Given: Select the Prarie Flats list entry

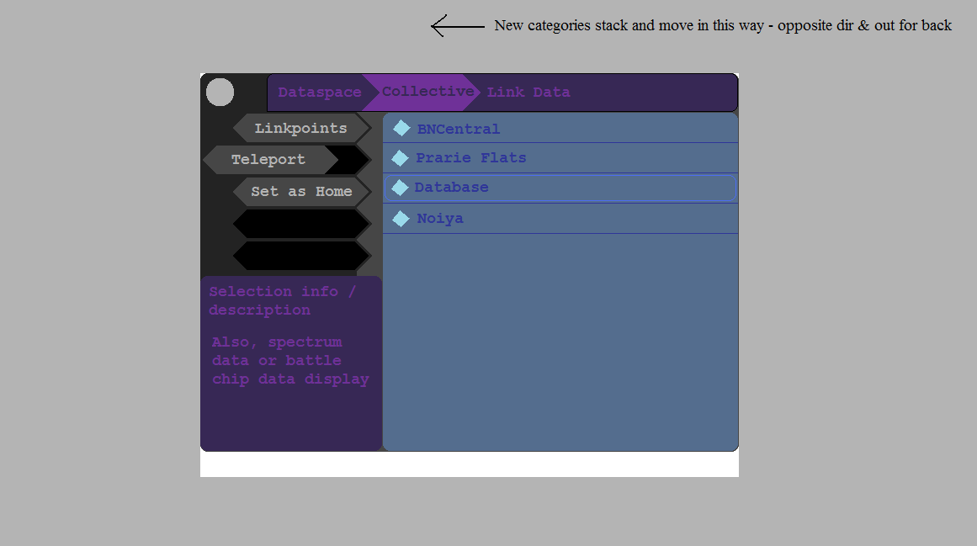Looking at the screenshot, I should click(560, 158).
